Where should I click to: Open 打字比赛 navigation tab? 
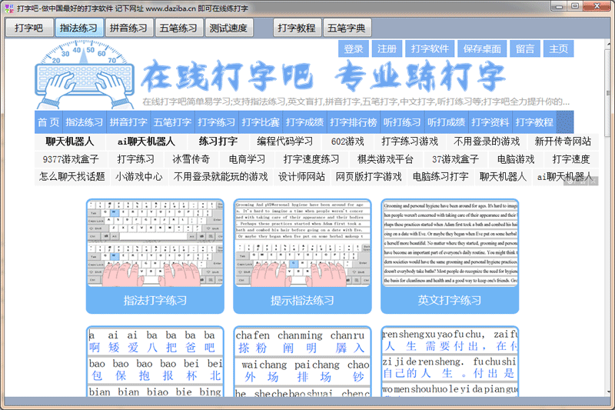pos(261,122)
